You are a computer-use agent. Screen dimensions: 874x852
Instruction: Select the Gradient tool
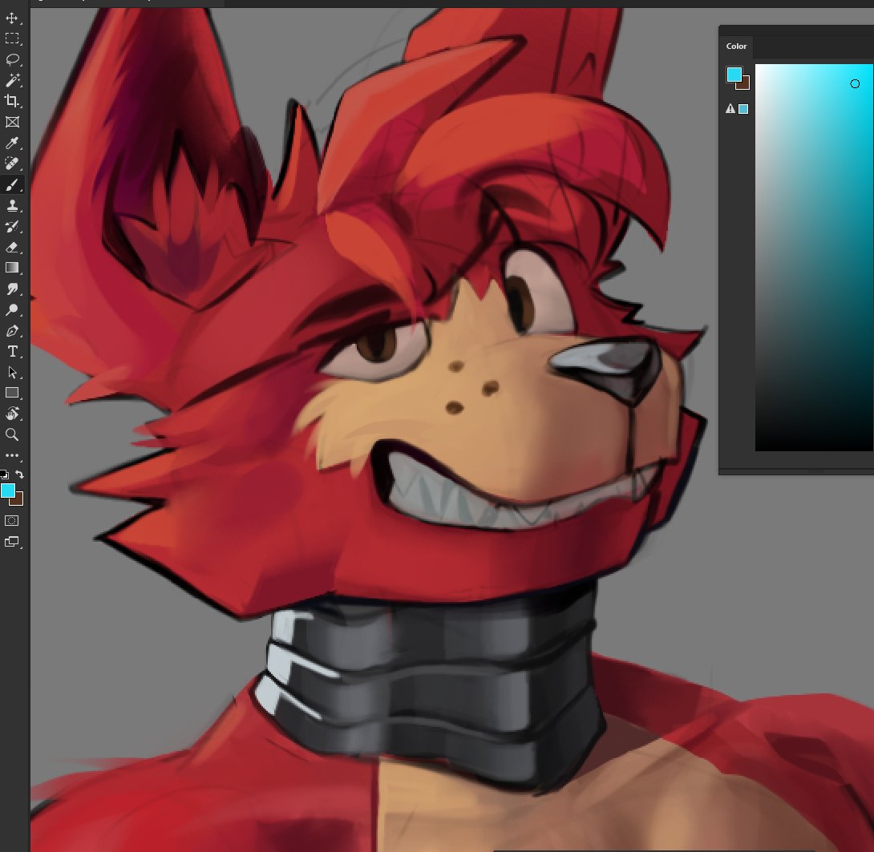pyautogui.click(x=12, y=268)
